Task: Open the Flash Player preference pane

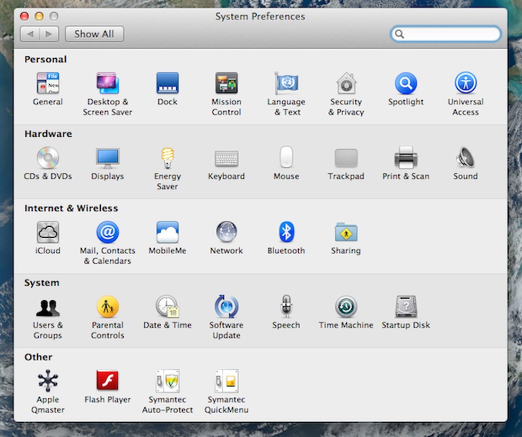Action: pos(108,381)
